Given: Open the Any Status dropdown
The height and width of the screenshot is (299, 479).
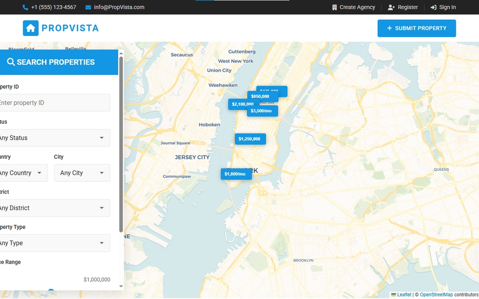Looking at the screenshot, I should tap(55, 138).
